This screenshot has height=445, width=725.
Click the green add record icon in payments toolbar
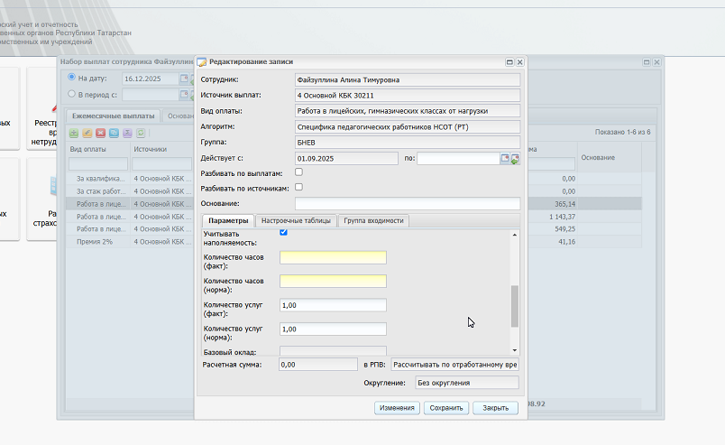74,133
